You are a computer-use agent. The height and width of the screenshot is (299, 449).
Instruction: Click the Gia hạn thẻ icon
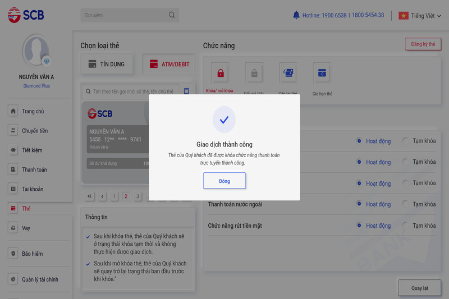[322, 73]
